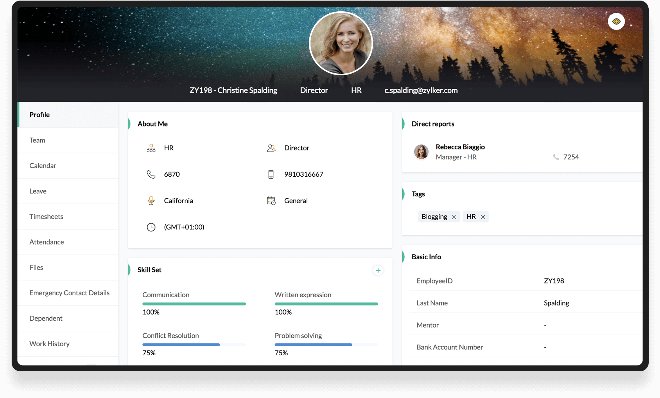Viewport: 660px width, 398px height.
Task: Add a skill with the plus icon
Action: pos(378,270)
